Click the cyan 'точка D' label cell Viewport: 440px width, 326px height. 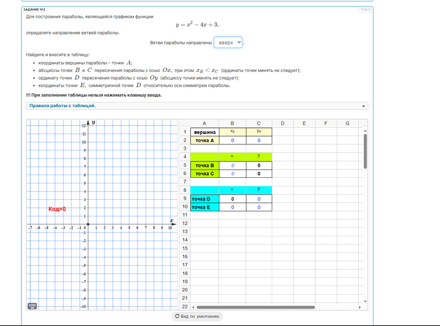pyautogui.click(x=205, y=199)
